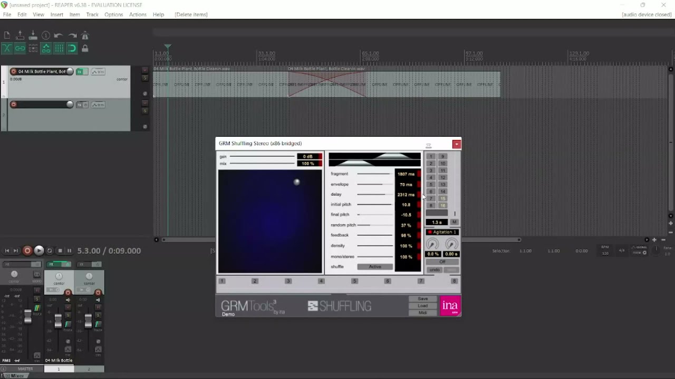Image resolution: width=675 pixels, height=379 pixels.
Task: Open FX button on track 2
Action: [x=80, y=105]
